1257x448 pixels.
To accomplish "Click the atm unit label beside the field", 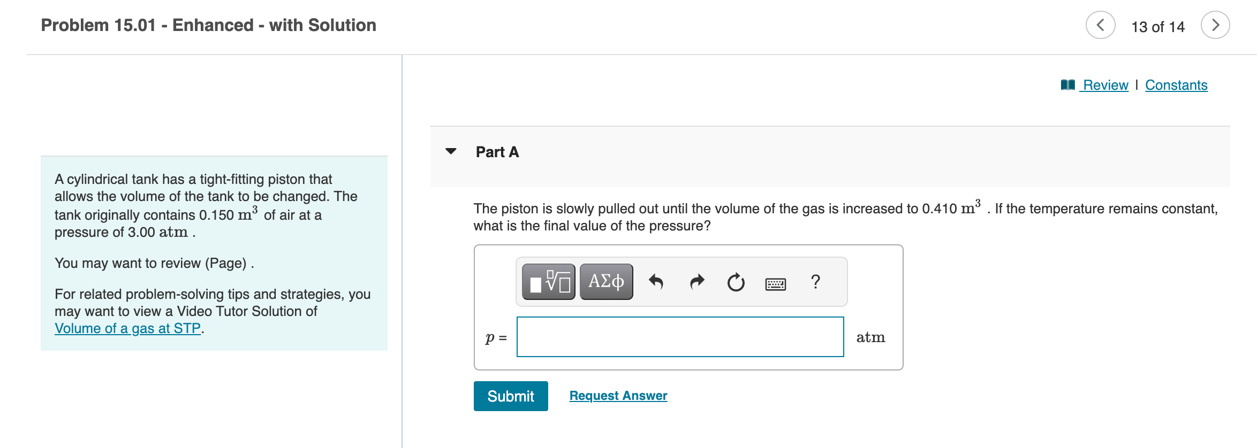I will coord(870,337).
